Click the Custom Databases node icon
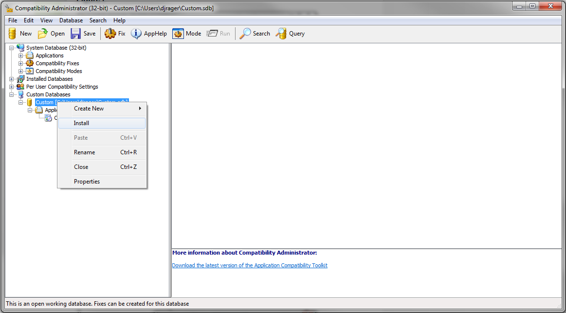This screenshot has width=566, height=313. [20, 94]
